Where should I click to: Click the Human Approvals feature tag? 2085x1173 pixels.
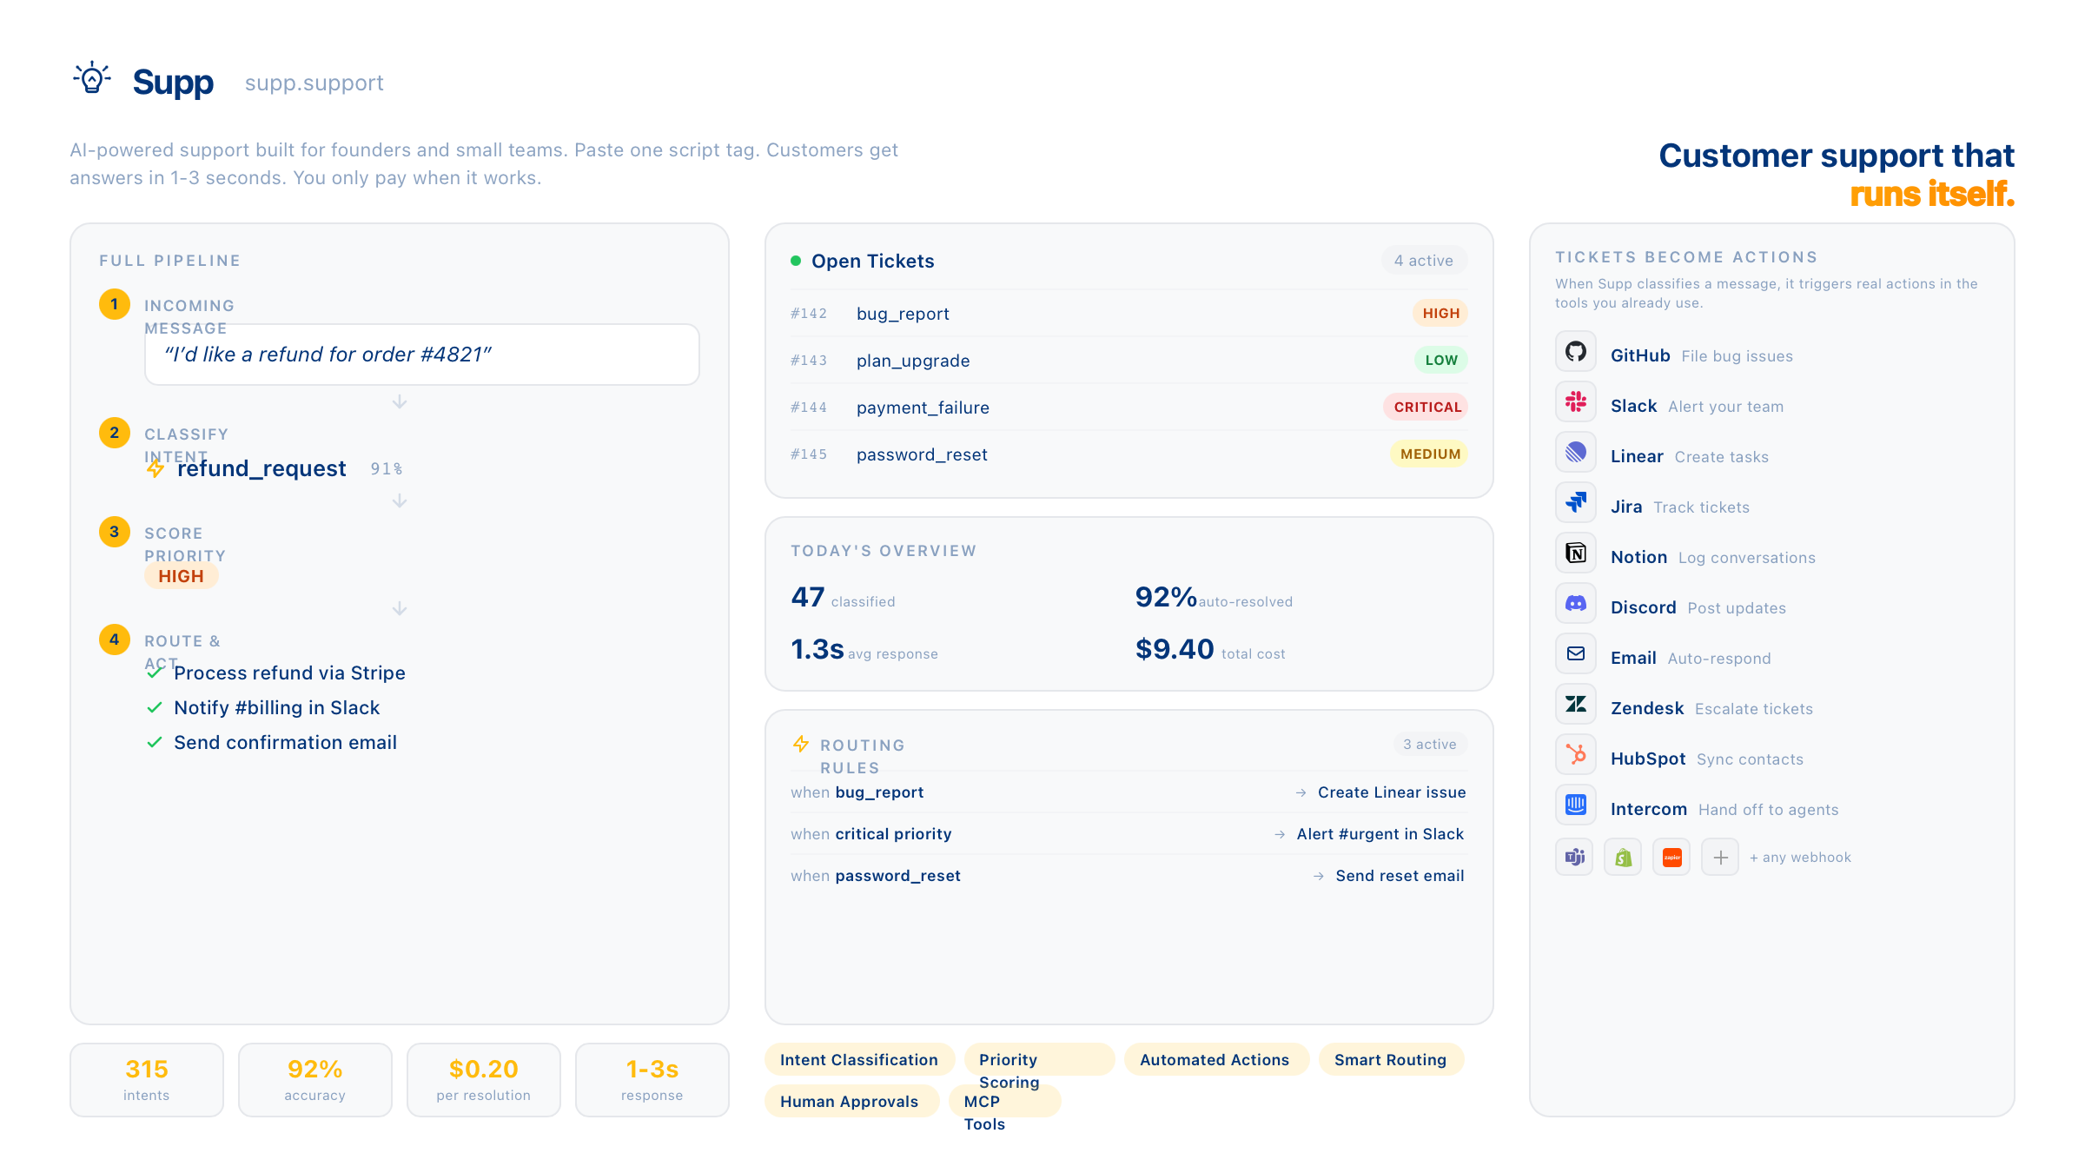(849, 1102)
